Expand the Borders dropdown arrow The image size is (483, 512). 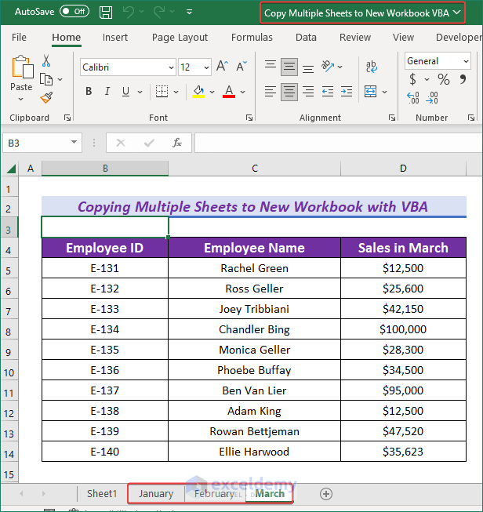click(176, 92)
